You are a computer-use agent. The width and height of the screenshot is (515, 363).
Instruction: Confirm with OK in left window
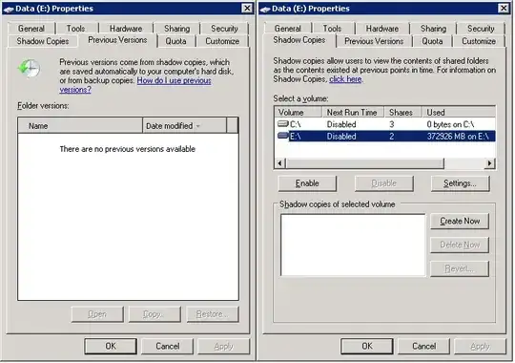[x=111, y=346]
